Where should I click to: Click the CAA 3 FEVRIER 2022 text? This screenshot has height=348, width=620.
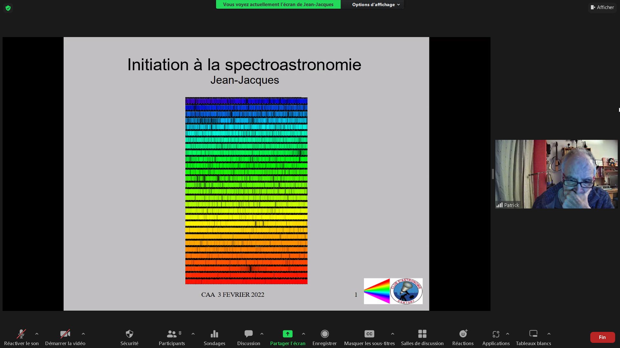point(233,295)
